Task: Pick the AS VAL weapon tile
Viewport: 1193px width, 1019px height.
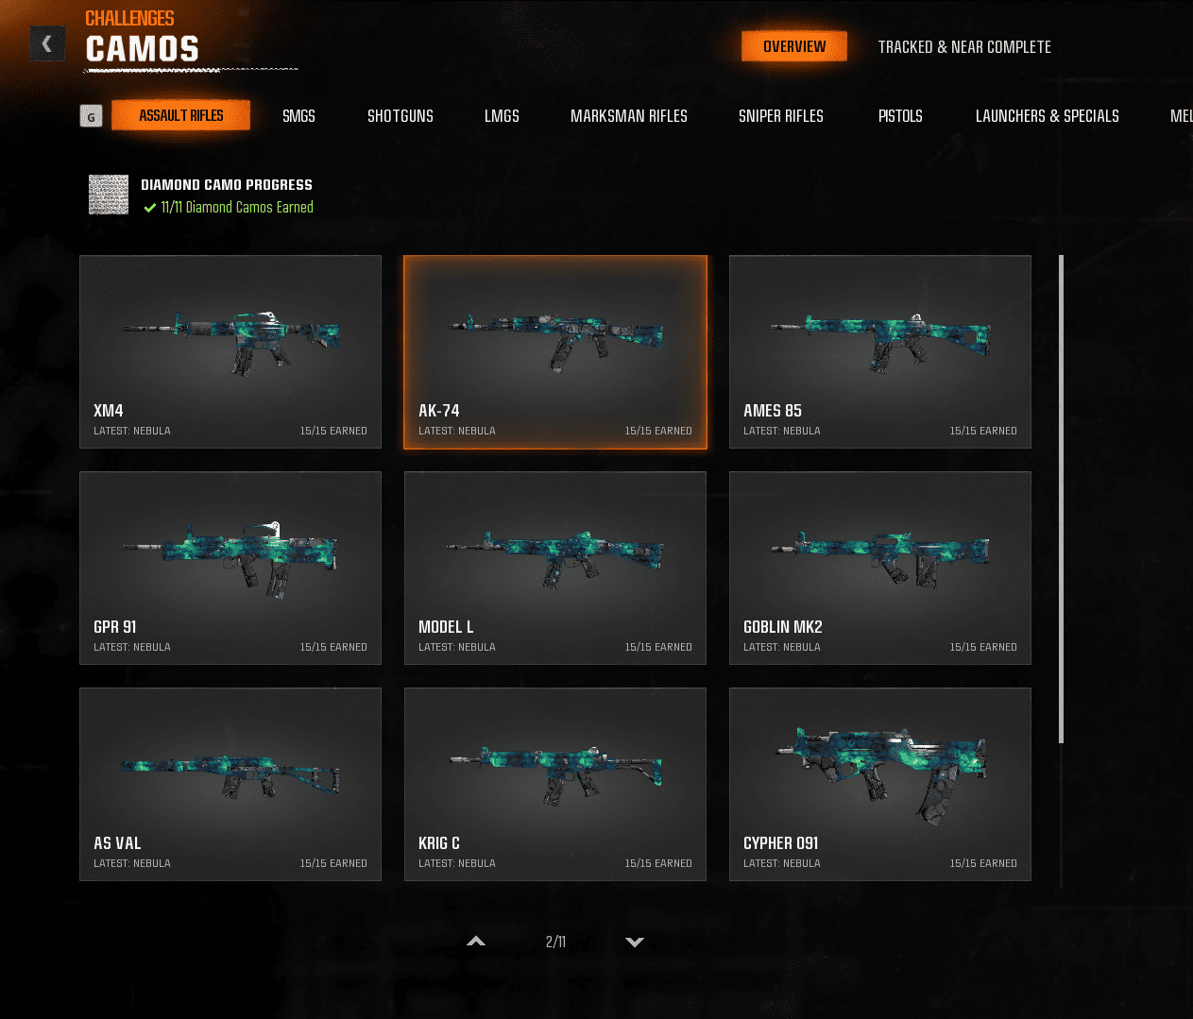Action: [x=230, y=784]
